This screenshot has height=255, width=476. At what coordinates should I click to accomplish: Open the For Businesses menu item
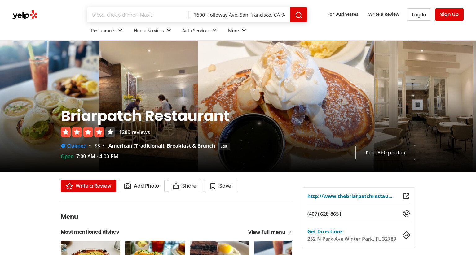pos(343,14)
